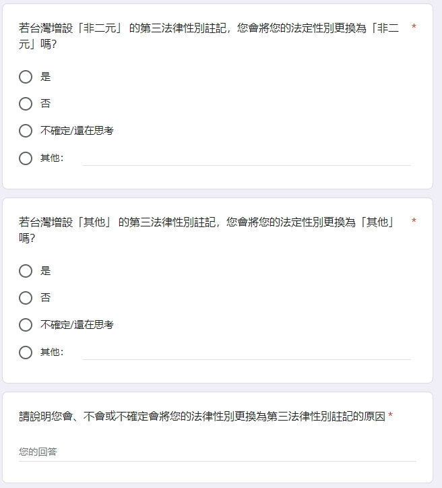Viewport: 442px width, 488px height.
Task: Click the required asterisk of 「其他」 marker question
Action: point(414,221)
